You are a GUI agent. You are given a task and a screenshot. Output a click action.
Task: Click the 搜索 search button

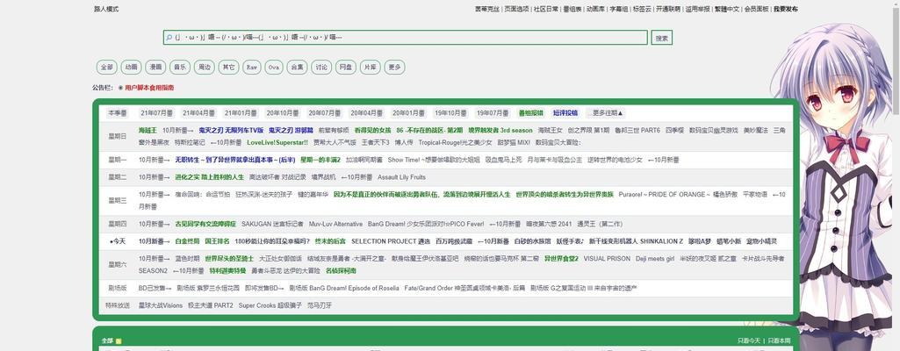click(661, 38)
